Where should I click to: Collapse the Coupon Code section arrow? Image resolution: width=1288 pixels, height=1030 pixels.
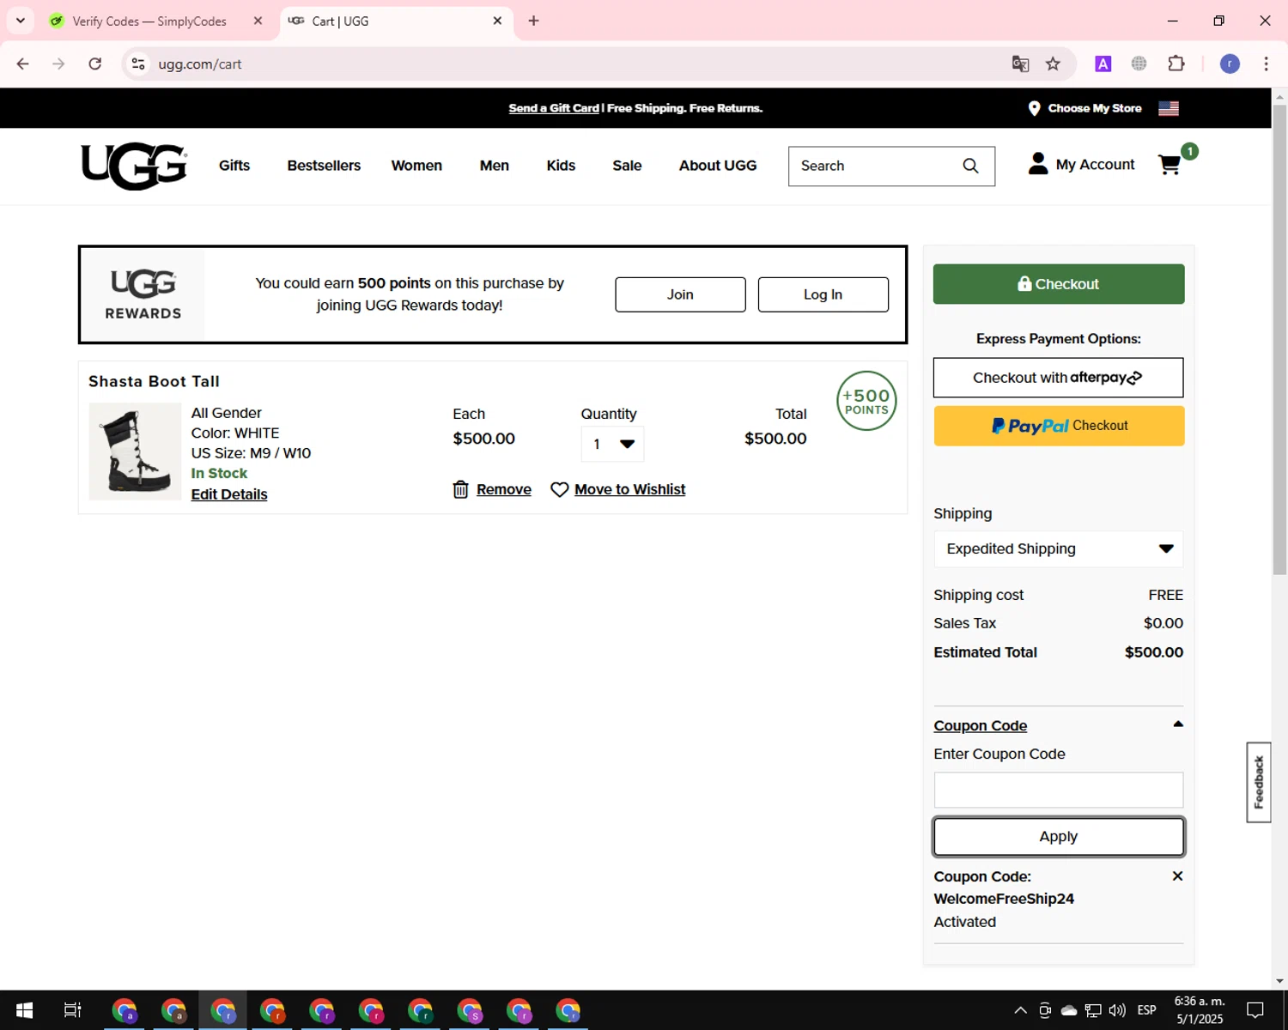click(1178, 724)
